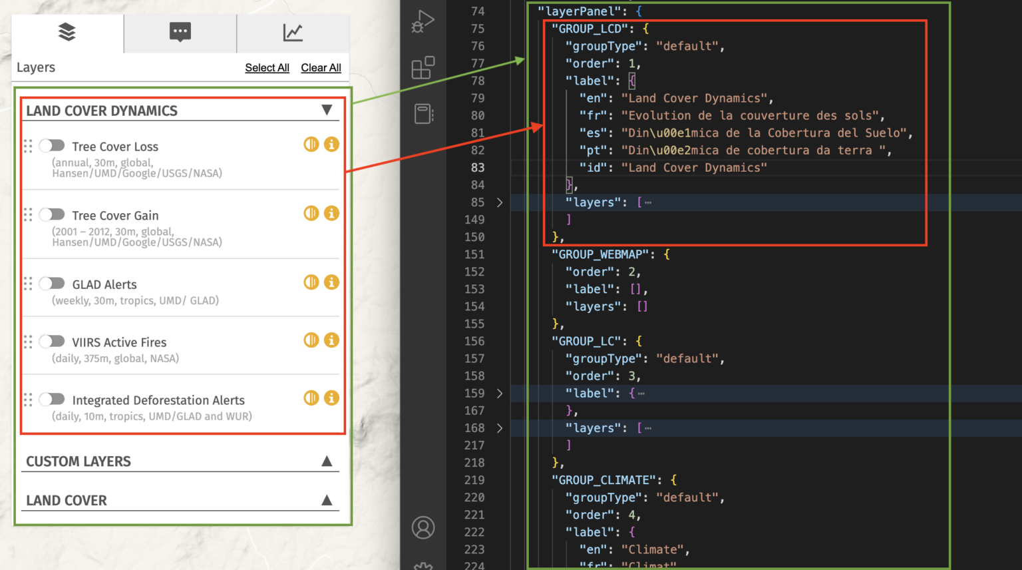
Task: Click the Select All link
Action: click(267, 67)
